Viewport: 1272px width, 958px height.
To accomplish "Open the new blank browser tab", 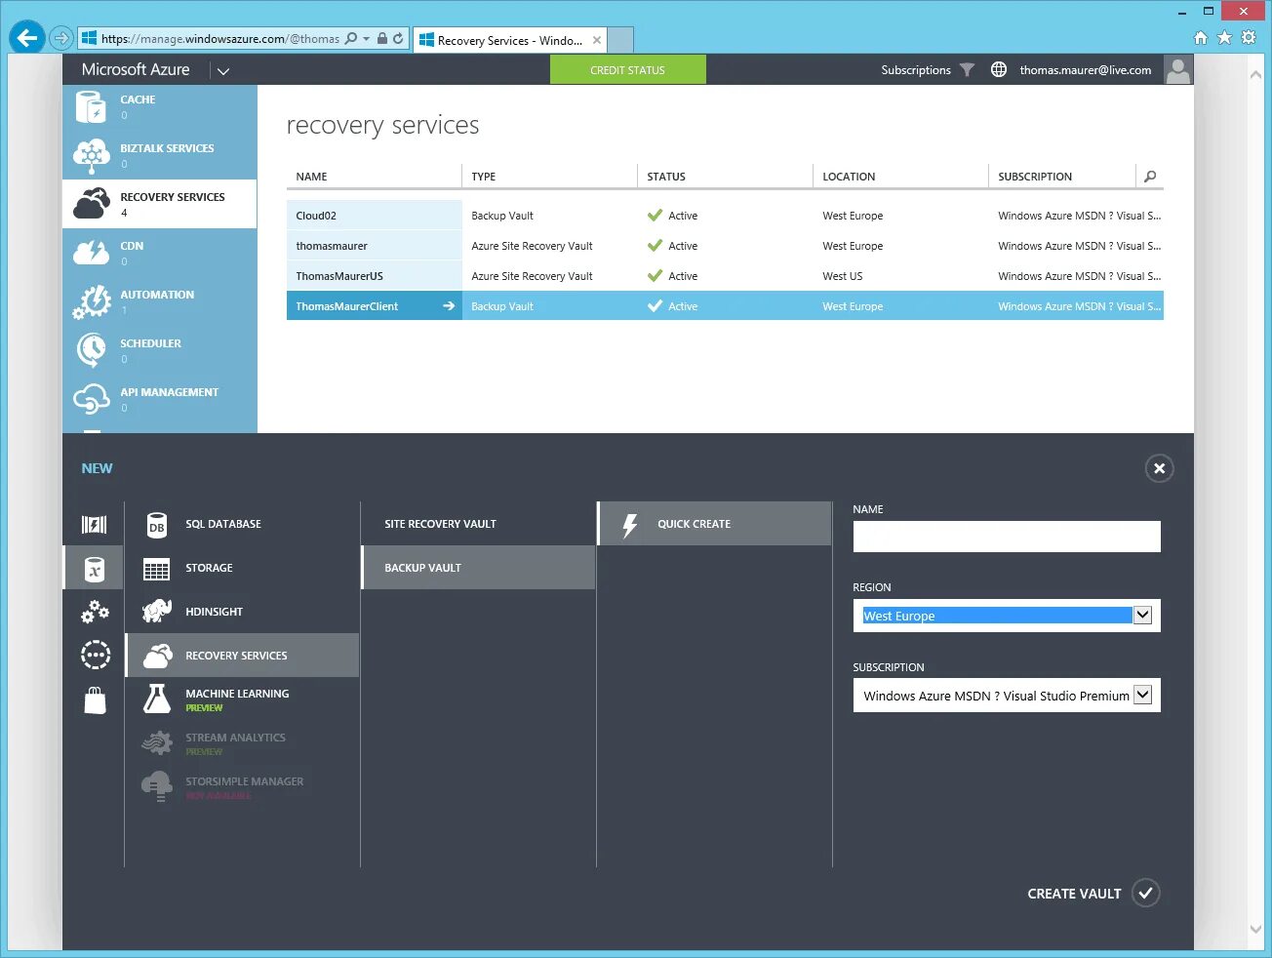I will (620, 40).
